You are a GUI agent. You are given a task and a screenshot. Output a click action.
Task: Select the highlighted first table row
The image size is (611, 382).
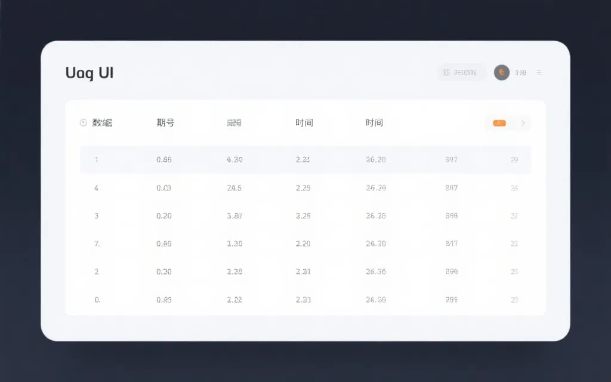tap(305, 159)
